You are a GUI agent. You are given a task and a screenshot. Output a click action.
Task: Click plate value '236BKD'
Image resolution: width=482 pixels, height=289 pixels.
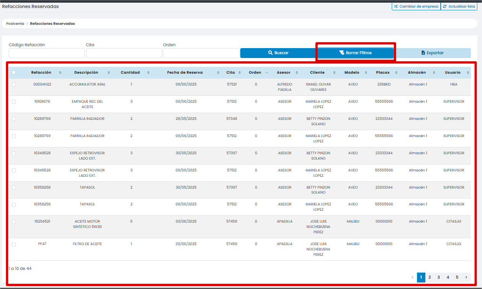coord(384,84)
